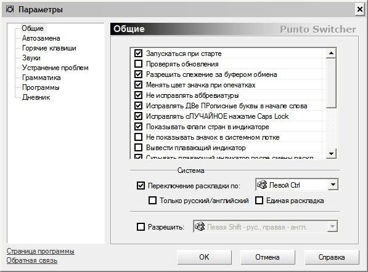
Task: Select Общие in the settings tree
Action: pyautogui.click(x=33, y=28)
